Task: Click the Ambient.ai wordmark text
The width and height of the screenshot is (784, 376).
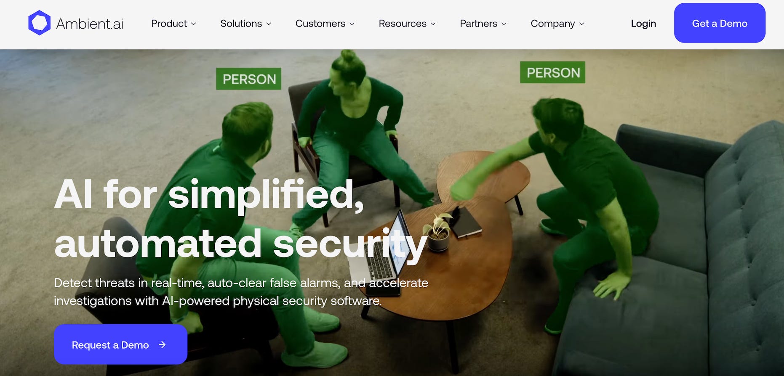Action: tap(90, 24)
